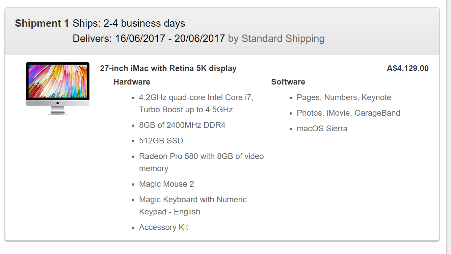The width and height of the screenshot is (451, 254).
Task: Click the Accessory Kit list item
Action: 163,227
